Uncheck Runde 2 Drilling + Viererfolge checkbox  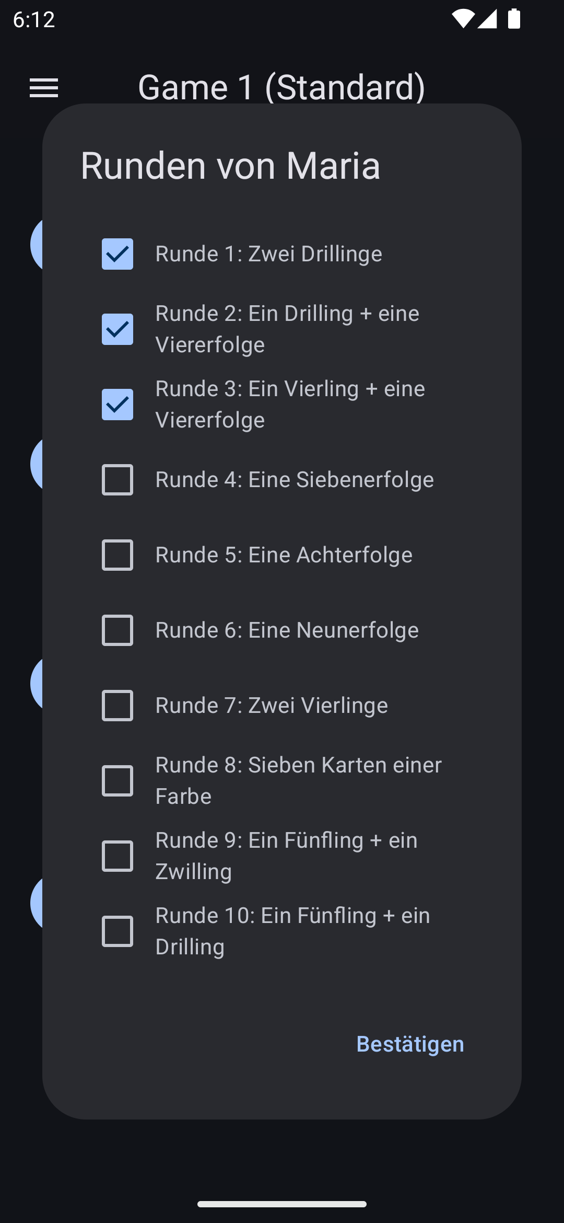click(x=118, y=329)
